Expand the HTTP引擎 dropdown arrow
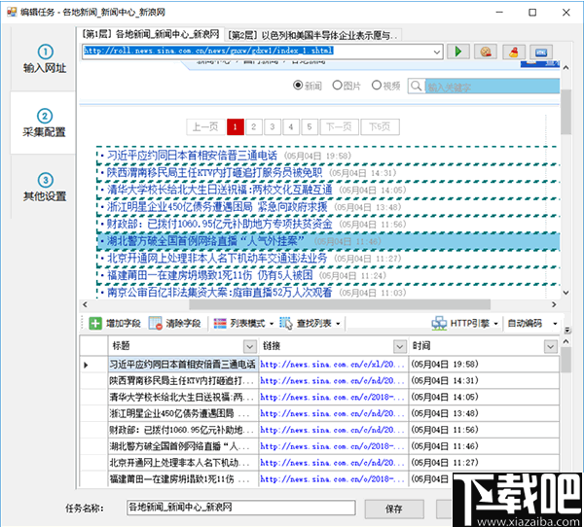This screenshot has height=527, width=584. [x=495, y=324]
